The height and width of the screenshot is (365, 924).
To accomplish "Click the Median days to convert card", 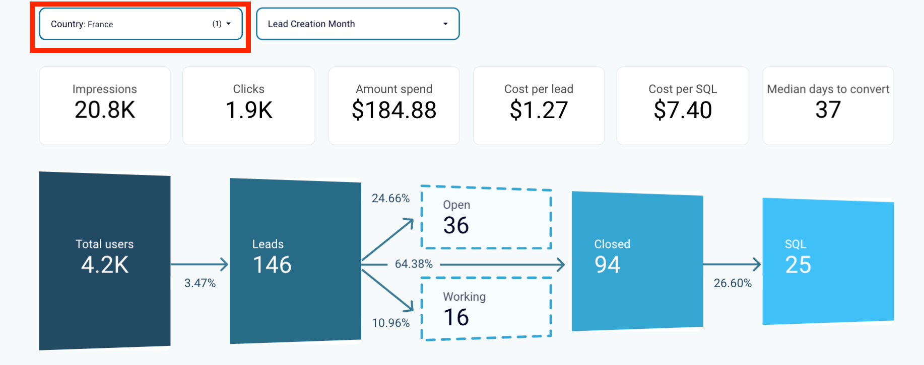I will pos(828,106).
